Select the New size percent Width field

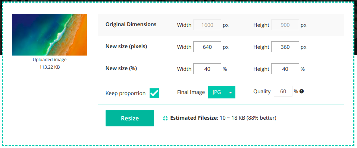point(207,69)
